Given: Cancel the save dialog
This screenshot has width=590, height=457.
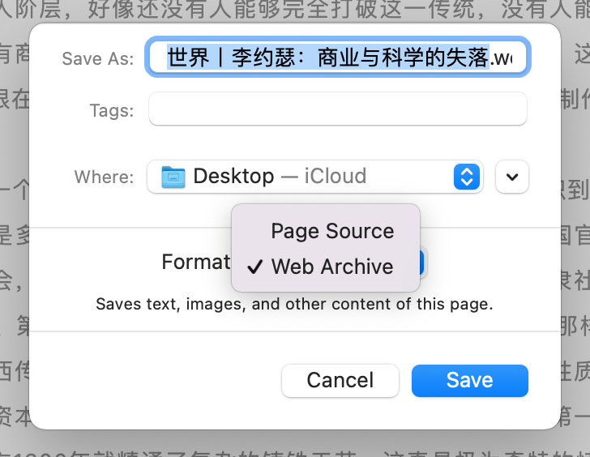Looking at the screenshot, I should pyautogui.click(x=340, y=380).
